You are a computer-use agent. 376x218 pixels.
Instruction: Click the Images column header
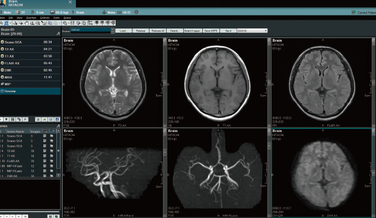pos(36,131)
